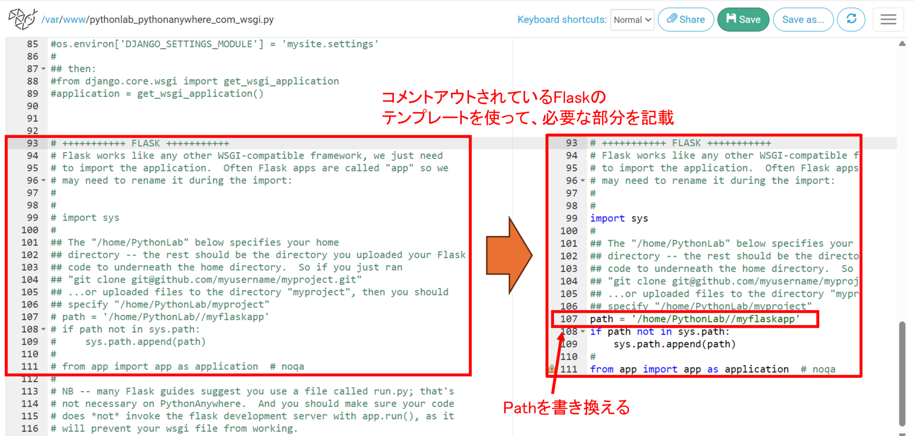Screen dimensions: 914x436
Task: Click the Save as... button
Action: click(803, 19)
